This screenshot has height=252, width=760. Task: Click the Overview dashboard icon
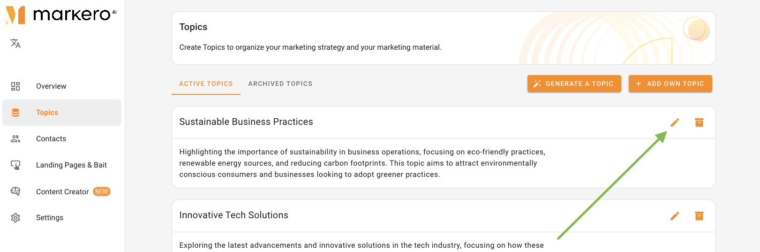click(x=15, y=86)
